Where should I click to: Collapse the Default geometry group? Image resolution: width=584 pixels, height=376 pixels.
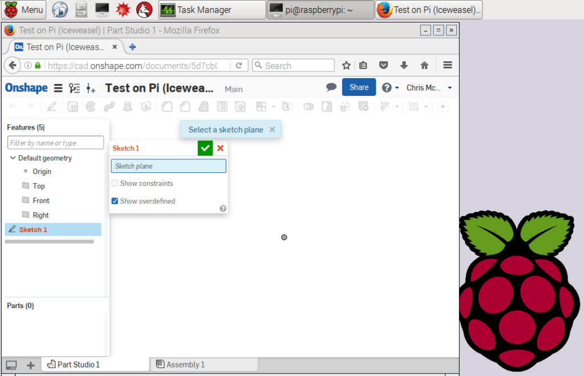pyautogui.click(x=13, y=158)
